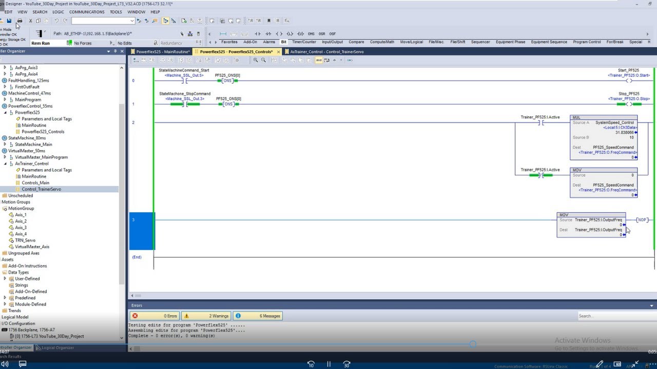This screenshot has width=657, height=369.
Task: Click the Print icon in the toolbar
Action: click(20, 20)
